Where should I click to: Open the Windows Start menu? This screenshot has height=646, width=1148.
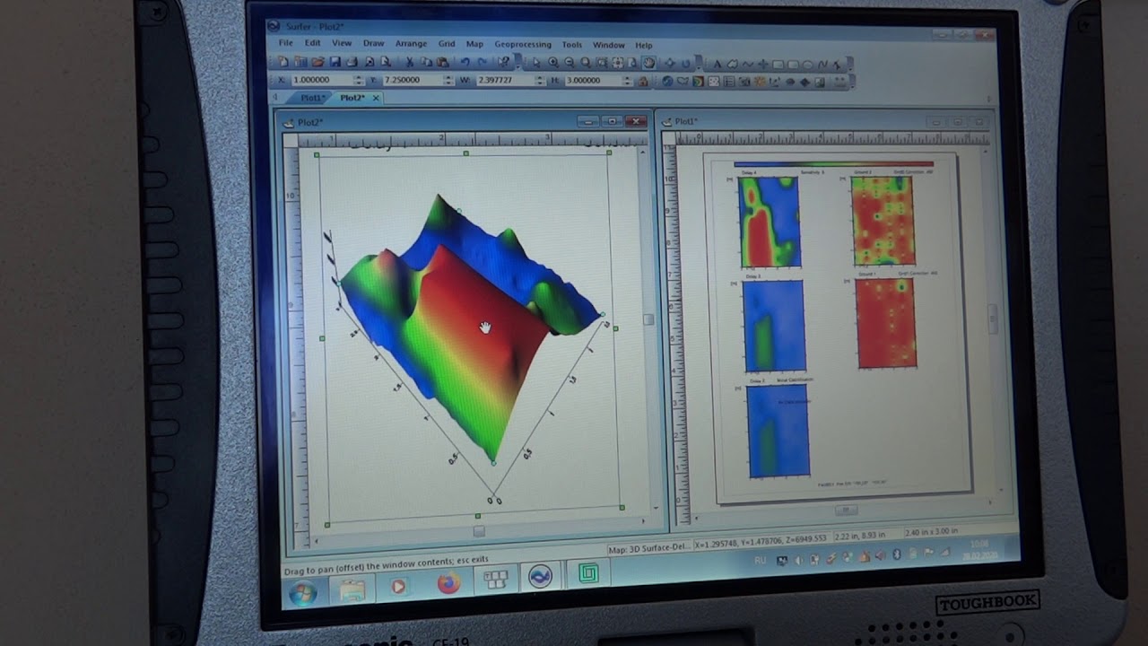[x=303, y=592]
